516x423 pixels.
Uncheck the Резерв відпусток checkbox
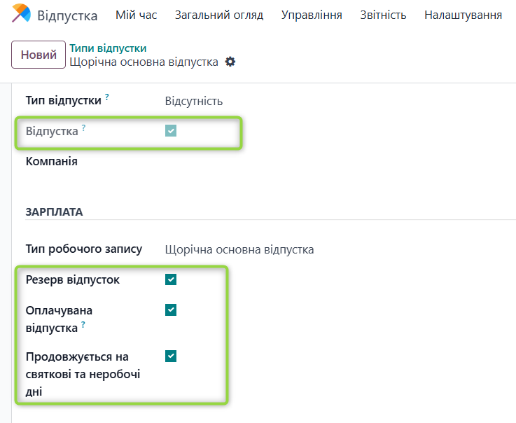[171, 279]
